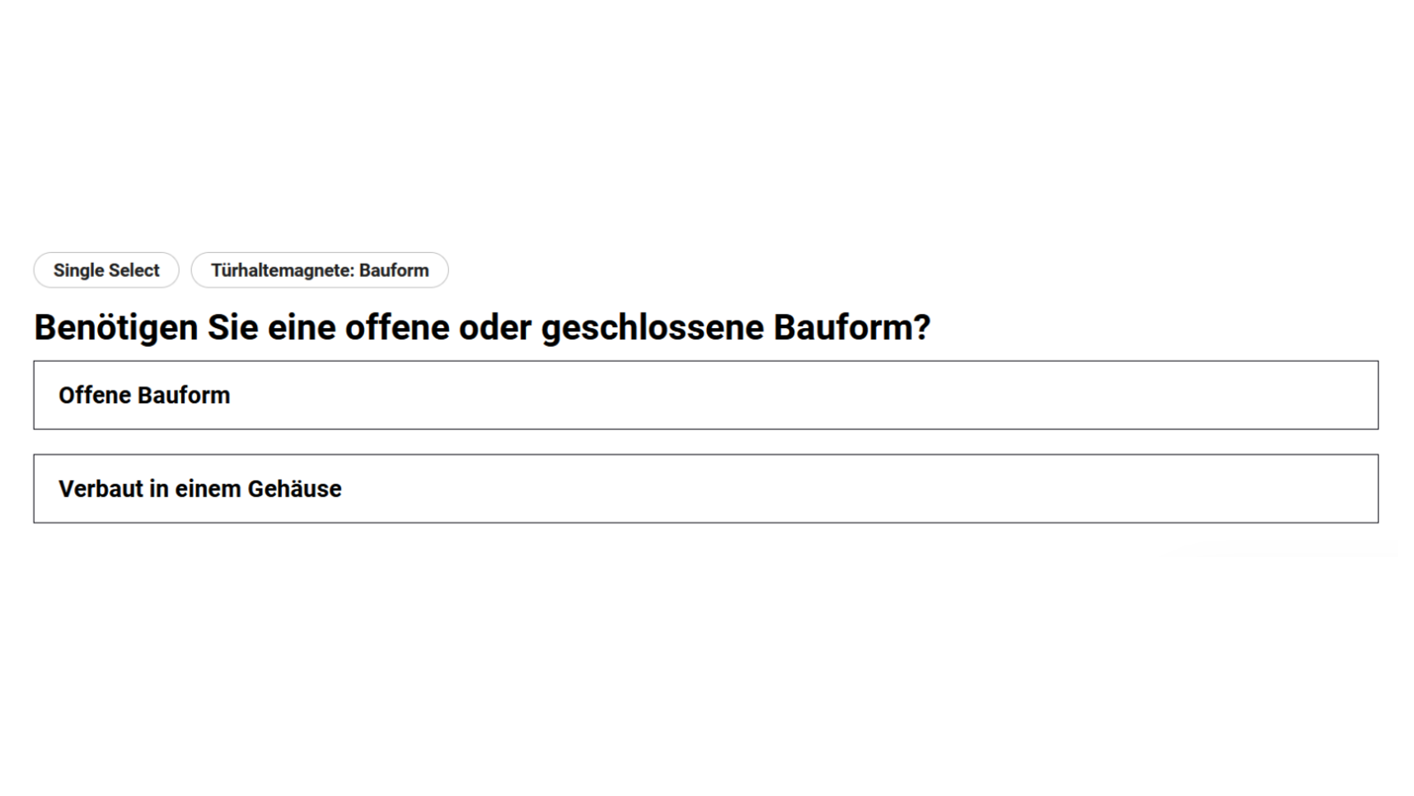Viewport: 1414px width, 796px height.
Task: Answer the question with Offene Bauform
Action: (x=705, y=395)
